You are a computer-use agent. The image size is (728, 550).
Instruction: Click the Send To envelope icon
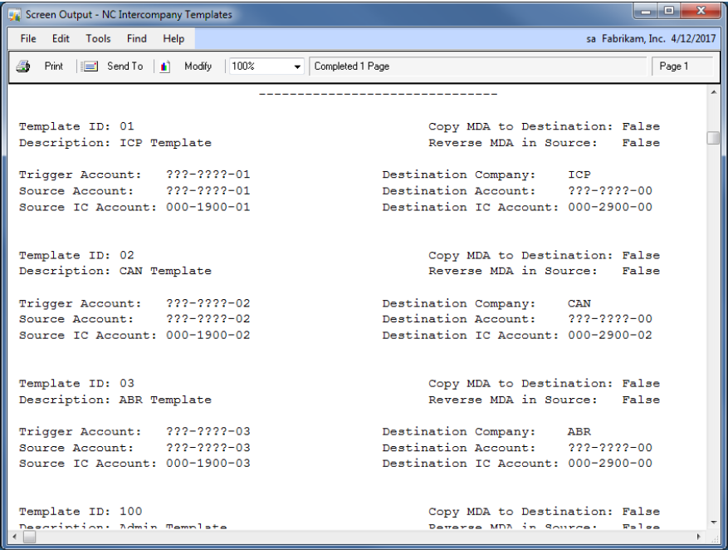pos(93,66)
